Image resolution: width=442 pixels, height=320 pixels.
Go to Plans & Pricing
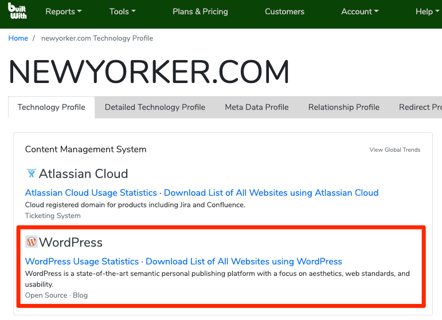click(200, 11)
